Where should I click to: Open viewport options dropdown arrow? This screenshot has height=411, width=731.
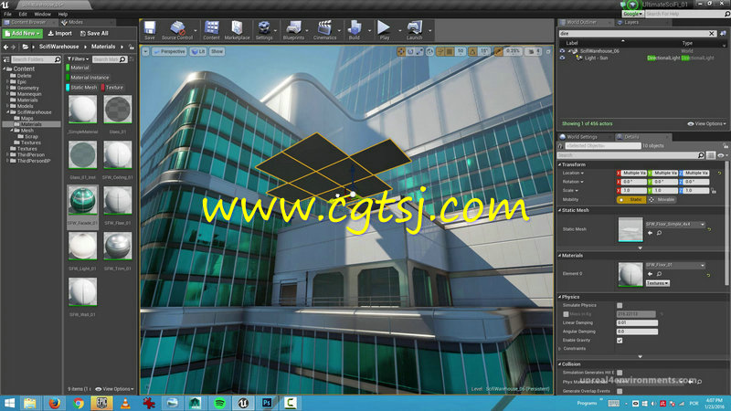pos(145,52)
